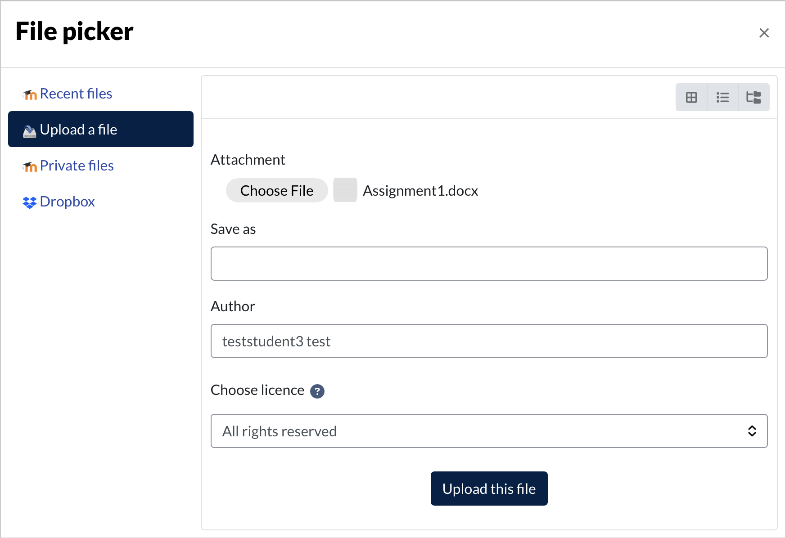Click into the Author field

pyautogui.click(x=489, y=341)
